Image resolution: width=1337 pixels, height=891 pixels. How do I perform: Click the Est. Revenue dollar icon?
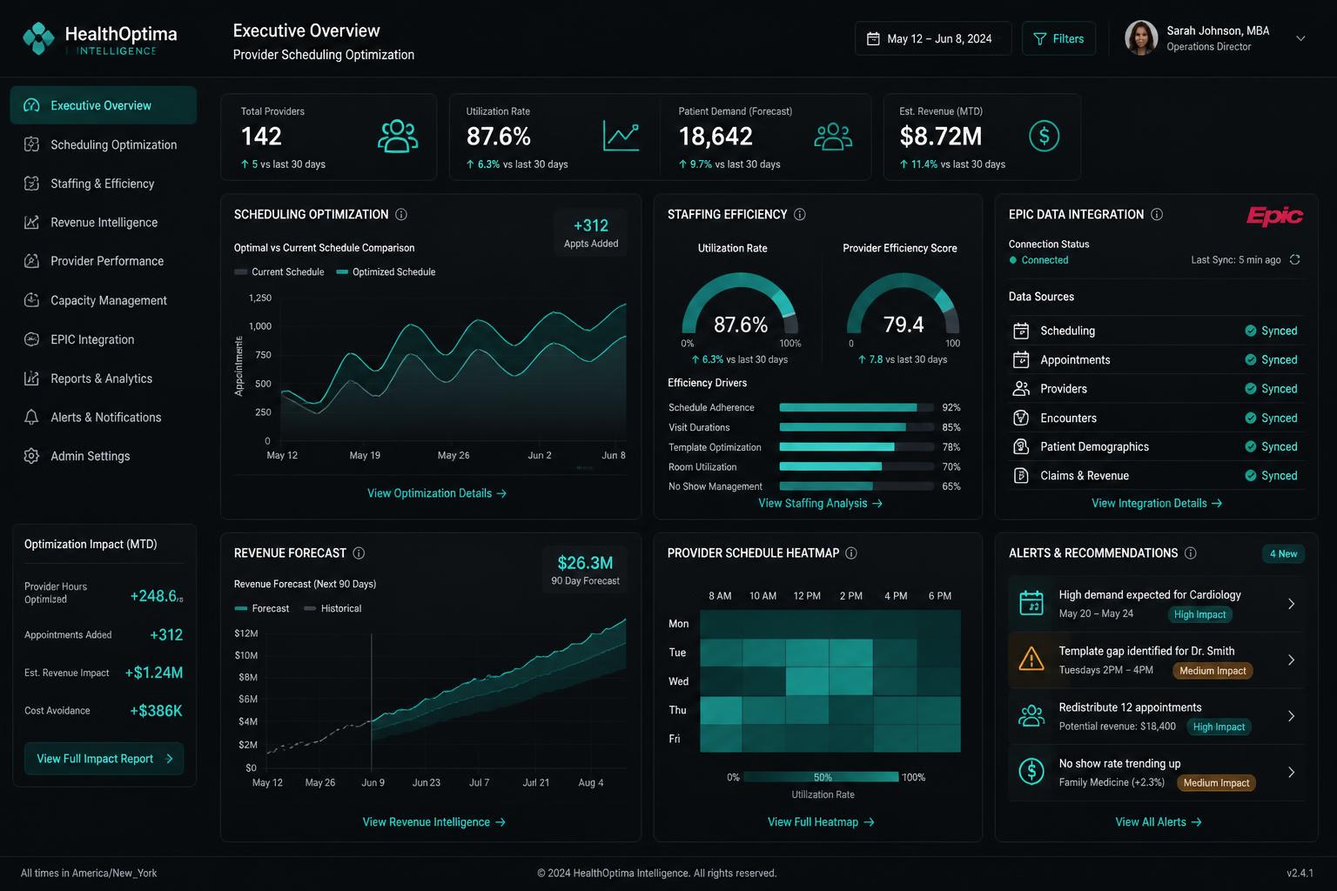pyautogui.click(x=1044, y=136)
